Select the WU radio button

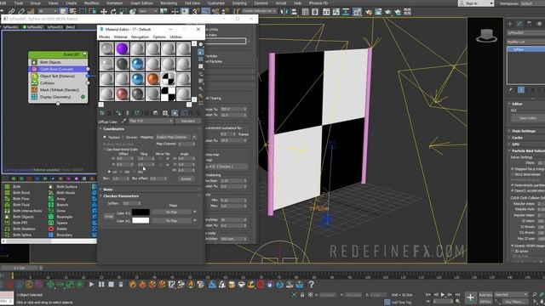(135, 172)
